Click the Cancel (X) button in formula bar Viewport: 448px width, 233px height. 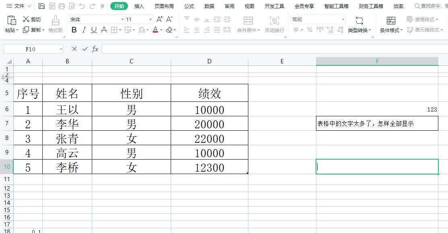point(74,49)
